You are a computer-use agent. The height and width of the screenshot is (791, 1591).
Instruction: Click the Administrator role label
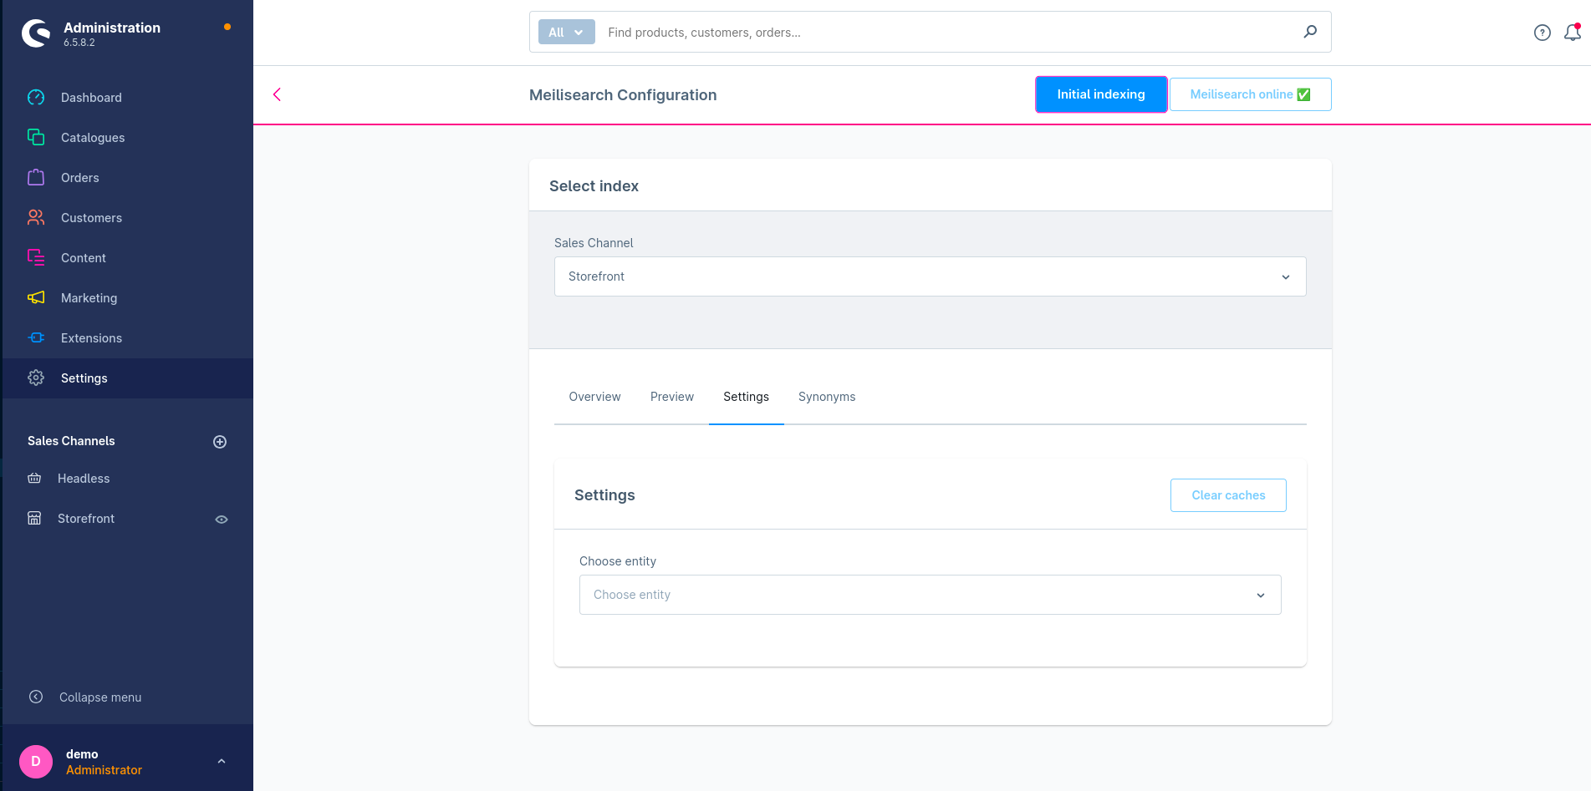click(x=104, y=770)
